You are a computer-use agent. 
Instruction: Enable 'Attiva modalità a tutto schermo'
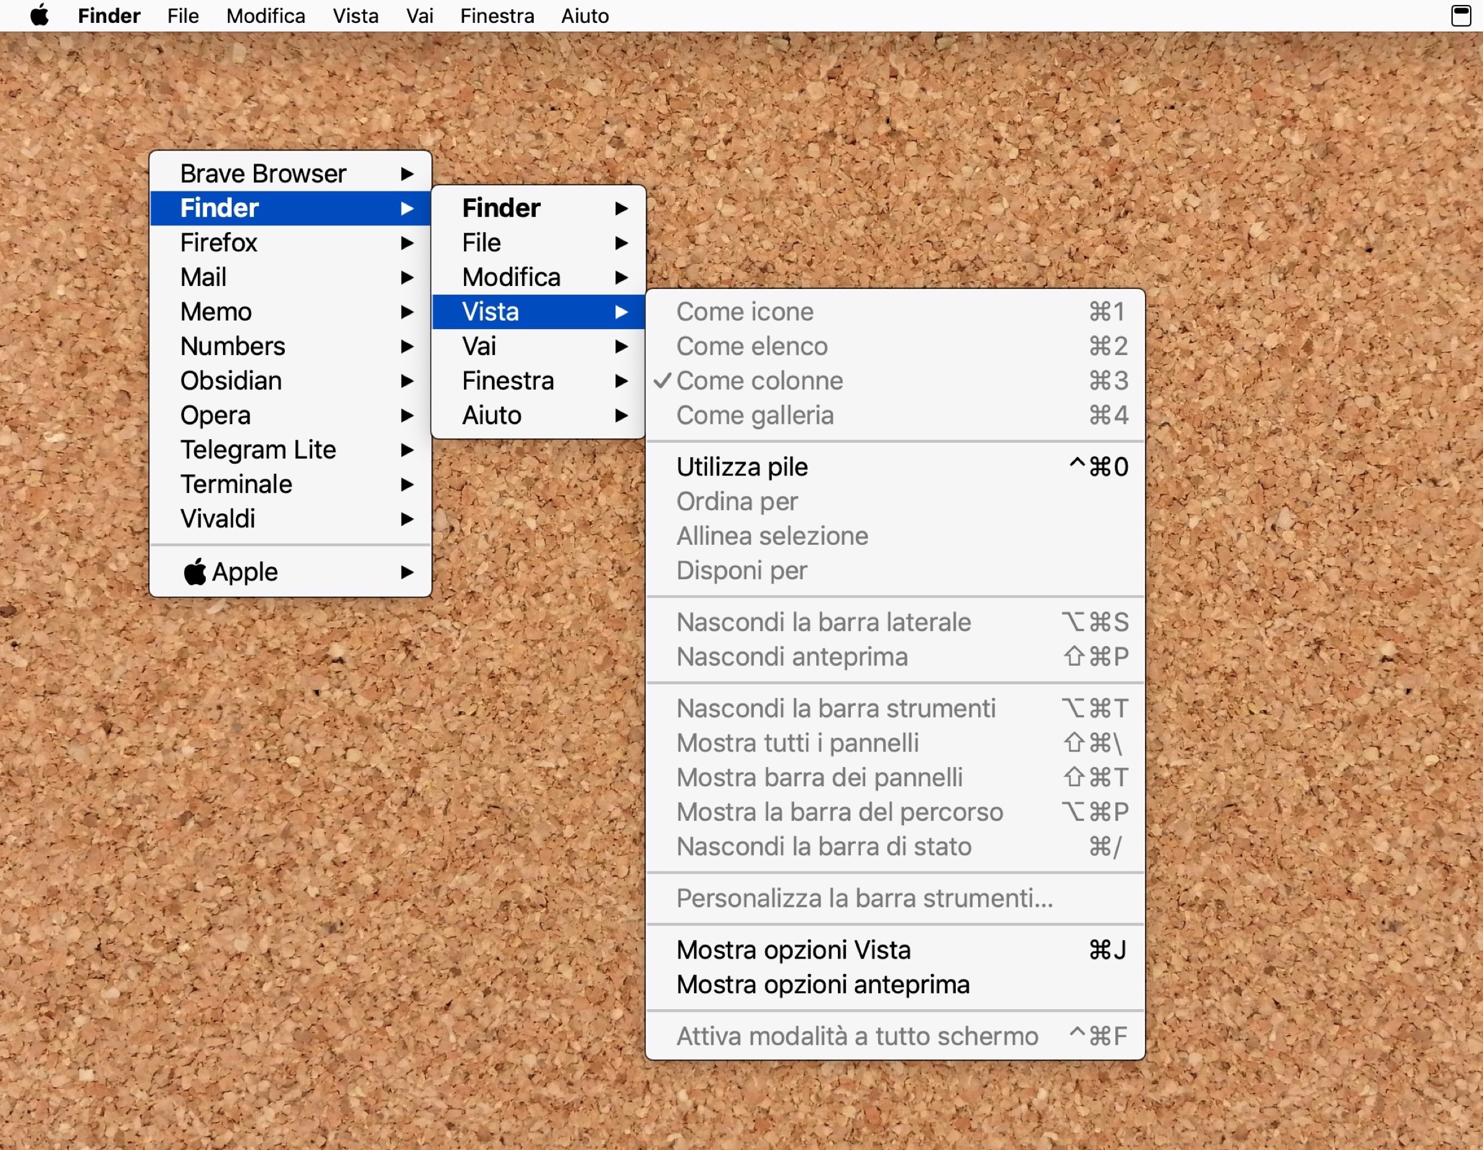(x=856, y=1035)
